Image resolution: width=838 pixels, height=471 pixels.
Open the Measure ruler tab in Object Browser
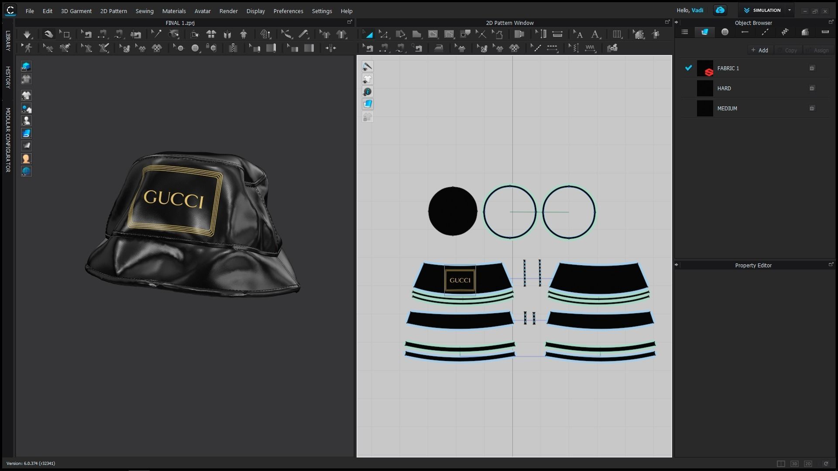point(825,32)
